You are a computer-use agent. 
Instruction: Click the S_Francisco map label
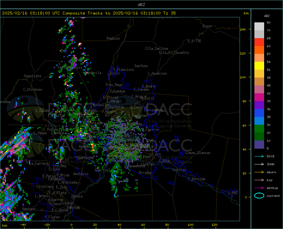pos(124,70)
